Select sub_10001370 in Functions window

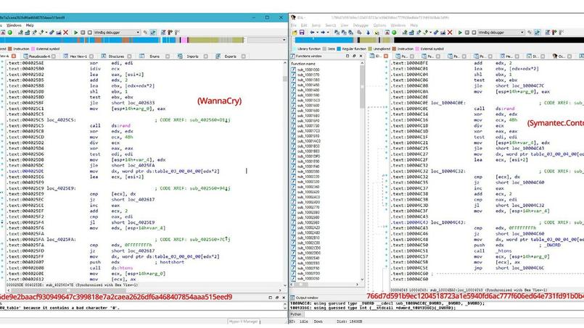[x=308, y=75]
